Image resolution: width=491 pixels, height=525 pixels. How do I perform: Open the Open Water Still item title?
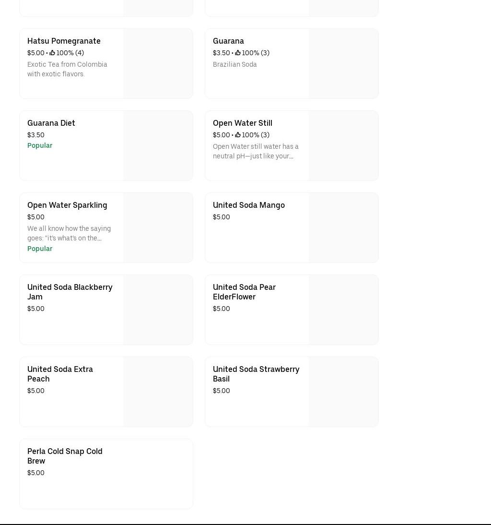[242, 123]
